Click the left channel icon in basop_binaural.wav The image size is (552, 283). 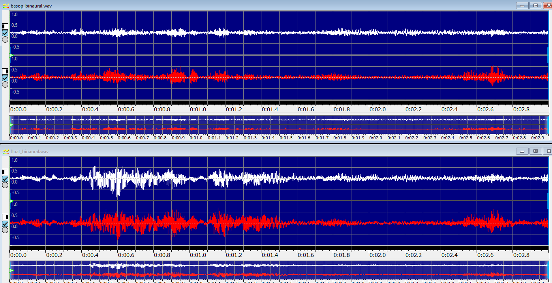tap(5, 26)
